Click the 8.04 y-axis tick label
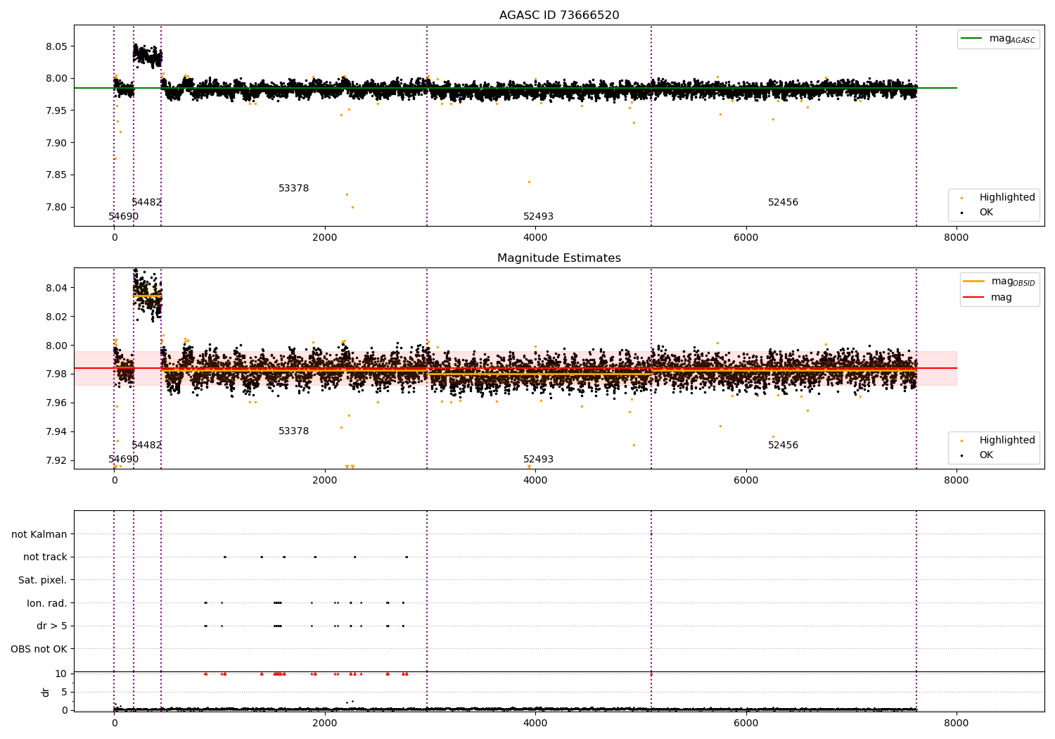1055x739 pixels. tap(56, 288)
